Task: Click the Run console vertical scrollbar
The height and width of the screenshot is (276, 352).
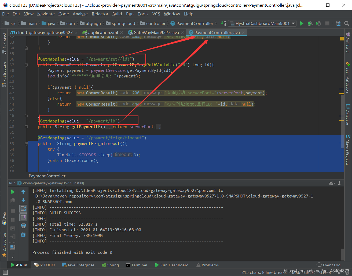Action: (x=342, y=254)
